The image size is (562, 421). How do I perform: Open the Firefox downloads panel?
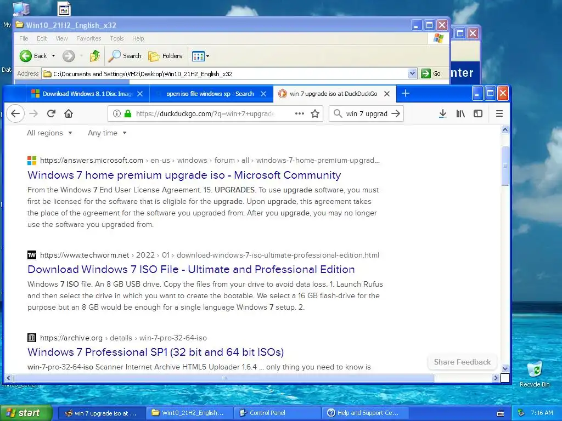pos(443,114)
